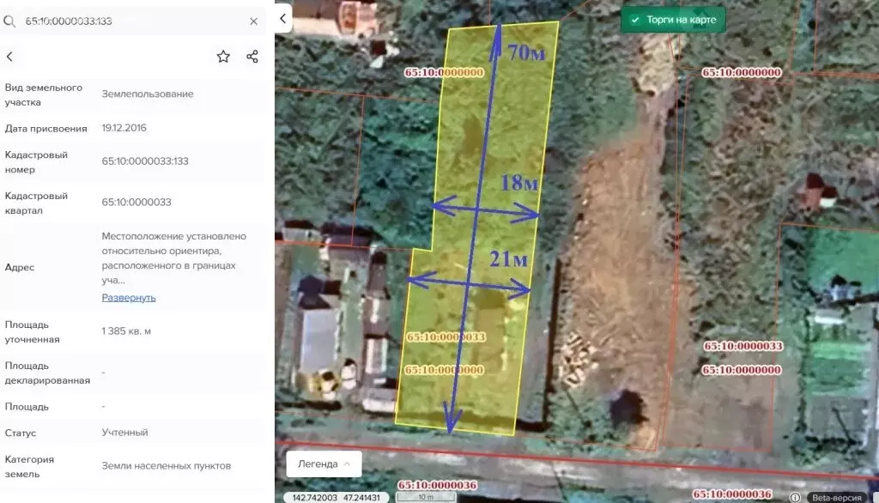Share the parcel via share icon
The width and height of the screenshot is (879, 503).
pos(252,57)
